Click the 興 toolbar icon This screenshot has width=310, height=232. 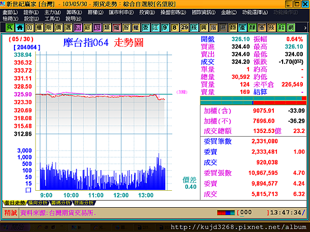[x=204, y=27]
